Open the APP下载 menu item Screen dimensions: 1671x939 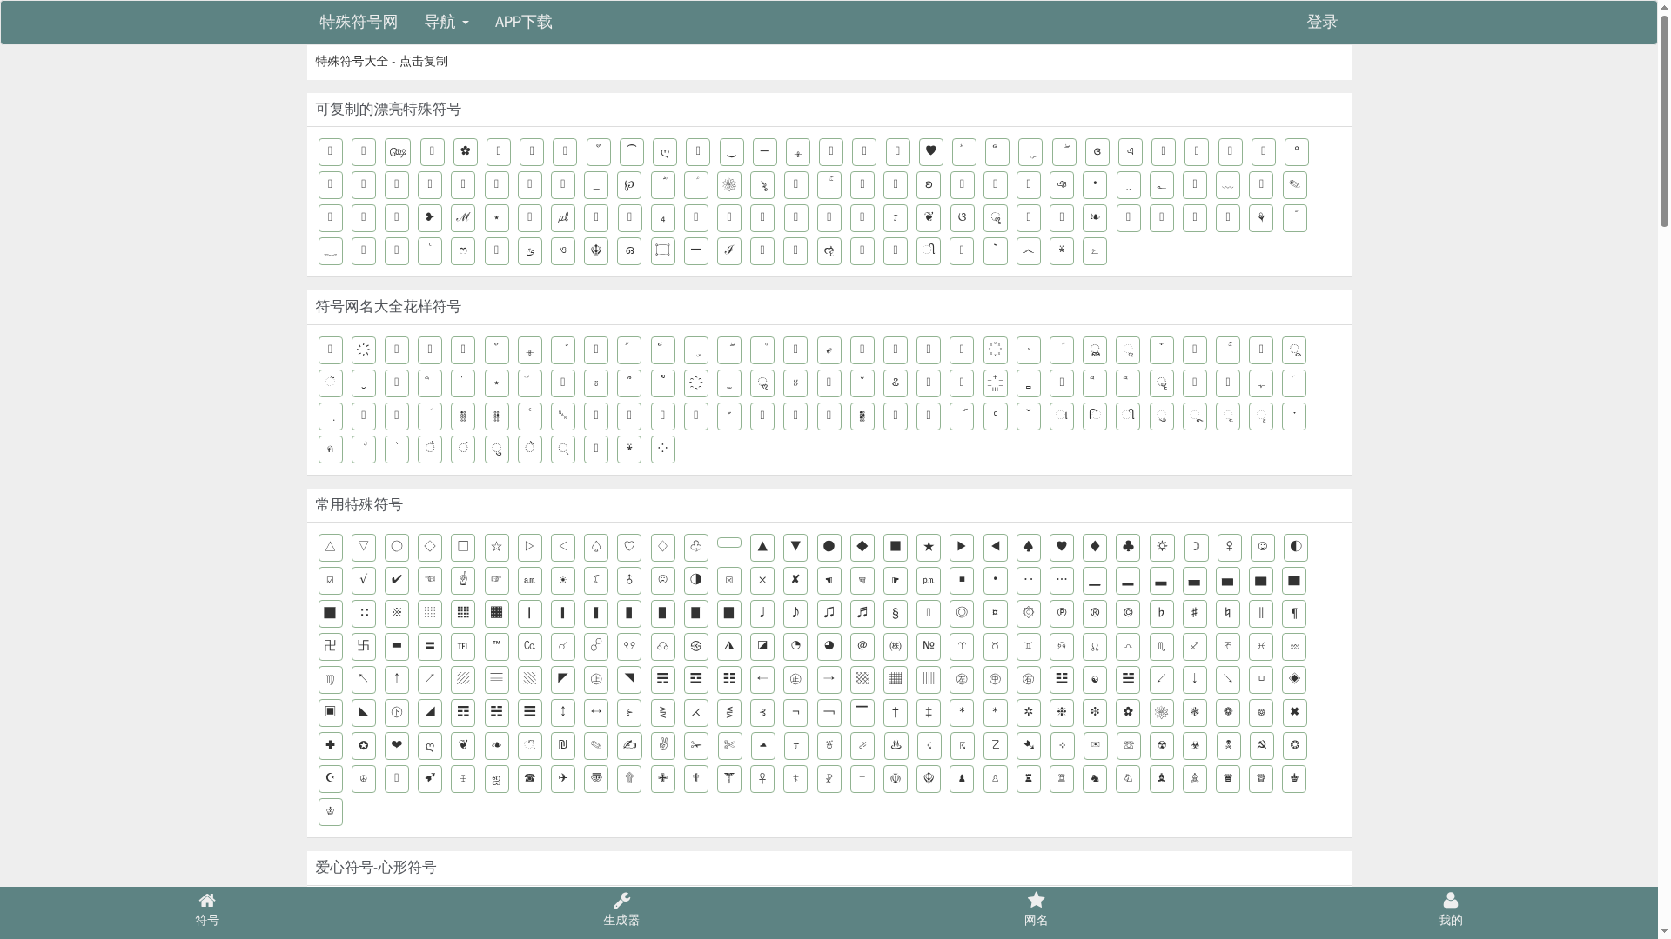pos(523,22)
